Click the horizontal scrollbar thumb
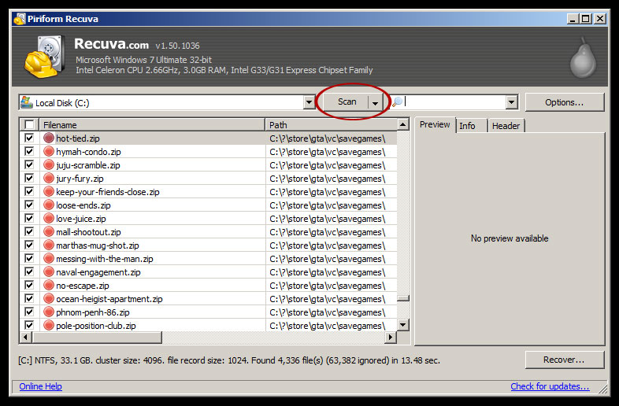 pos(97,338)
